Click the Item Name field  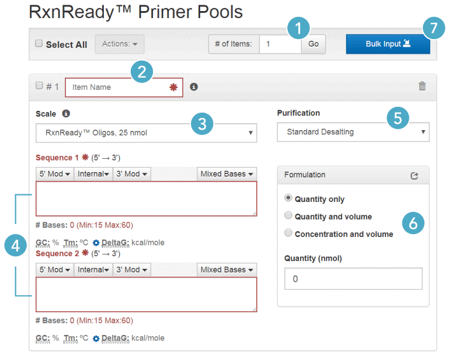[124, 88]
